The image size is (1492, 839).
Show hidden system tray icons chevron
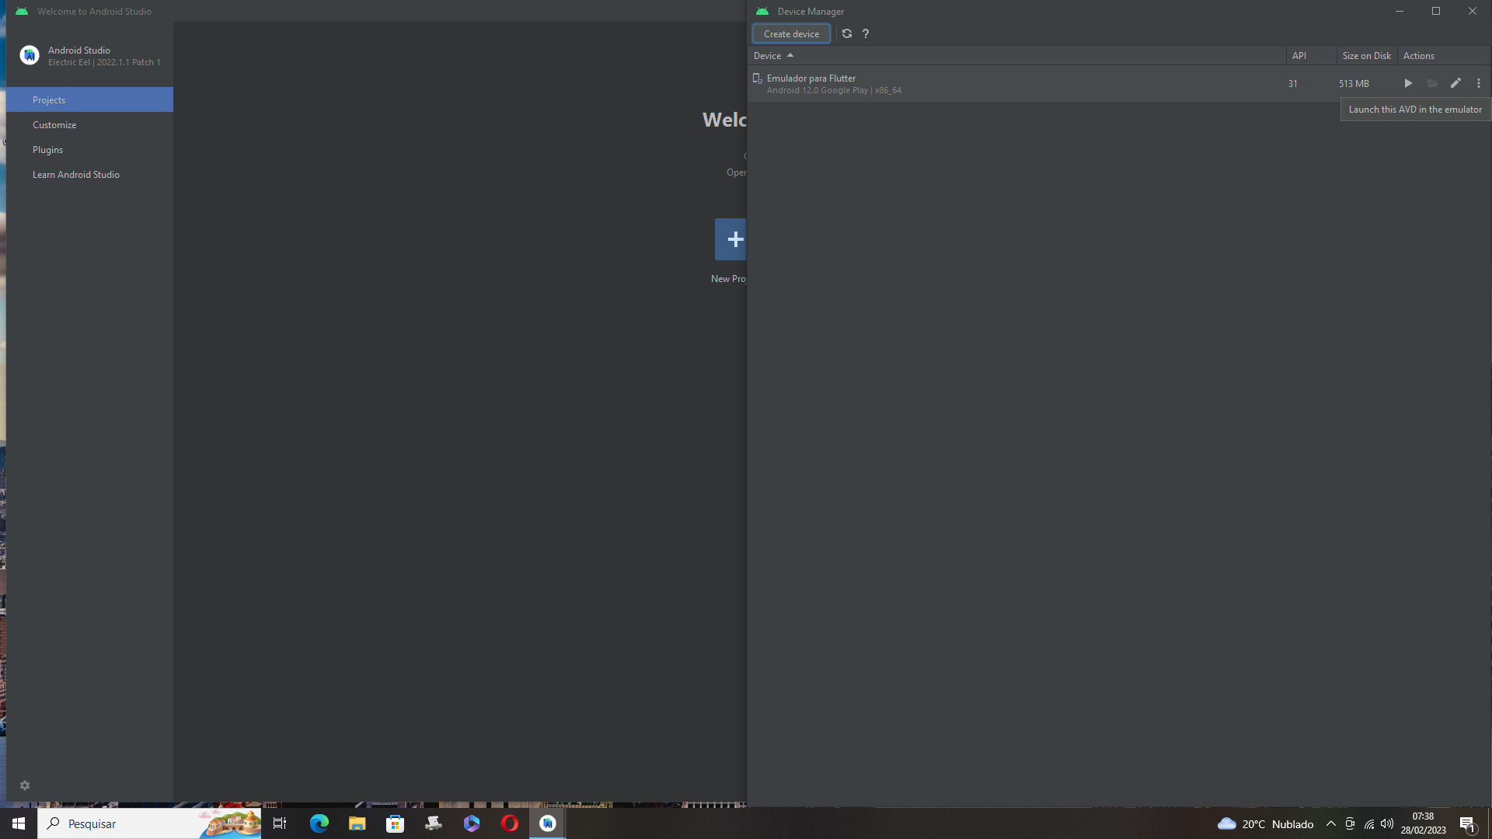(x=1331, y=823)
